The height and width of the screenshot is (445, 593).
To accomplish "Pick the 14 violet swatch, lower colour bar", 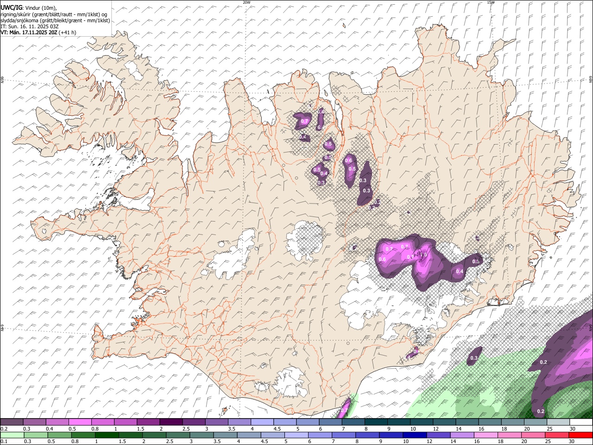I will [462, 435].
